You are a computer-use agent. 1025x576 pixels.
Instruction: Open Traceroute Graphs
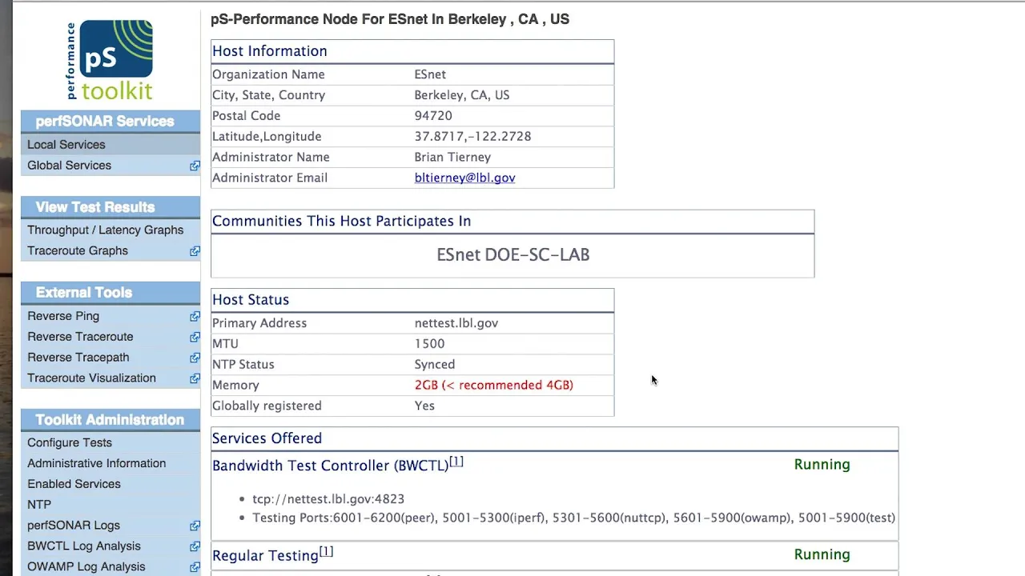click(78, 250)
